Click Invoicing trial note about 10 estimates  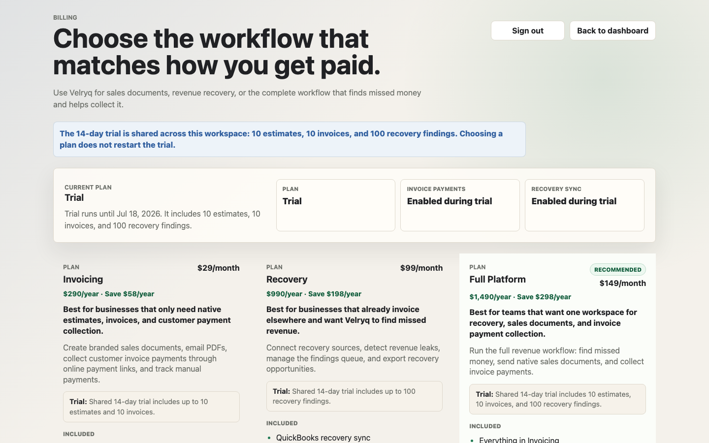(x=151, y=407)
